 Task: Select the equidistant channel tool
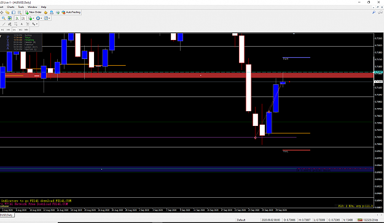pos(10,24)
